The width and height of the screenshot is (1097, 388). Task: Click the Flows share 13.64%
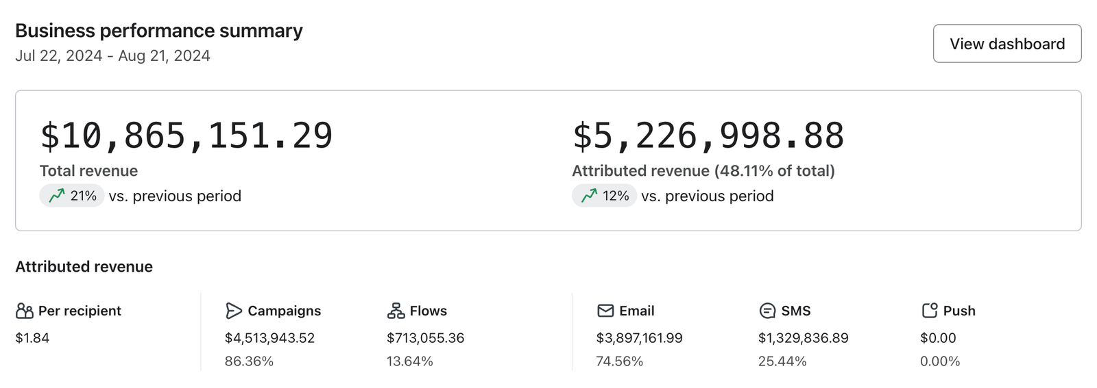tap(409, 361)
